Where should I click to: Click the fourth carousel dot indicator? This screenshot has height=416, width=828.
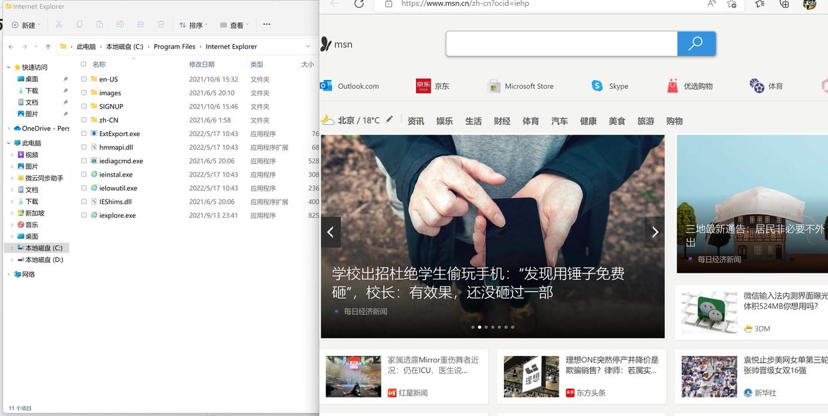[x=493, y=327]
